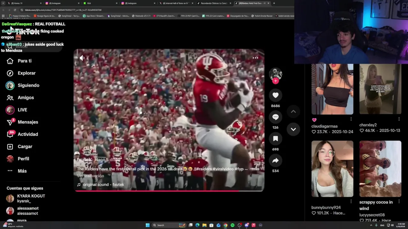
Task: Open taskbar clock showing 4:48 AM
Action: pos(401,225)
